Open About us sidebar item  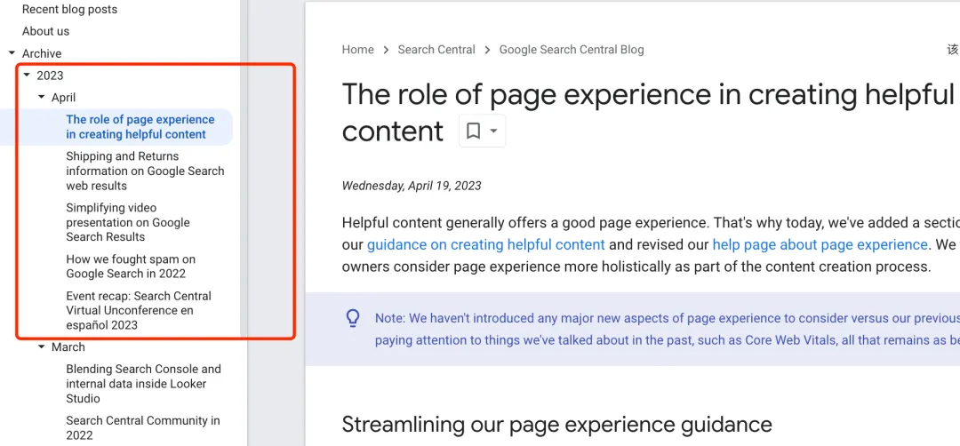click(45, 31)
